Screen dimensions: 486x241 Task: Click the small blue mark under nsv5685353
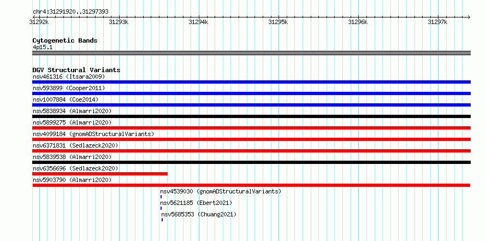tap(162, 220)
